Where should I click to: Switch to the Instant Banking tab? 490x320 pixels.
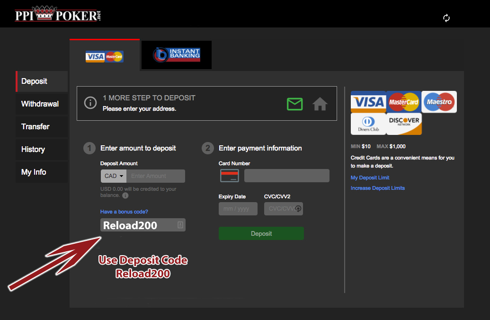click(x=177, y=55)
